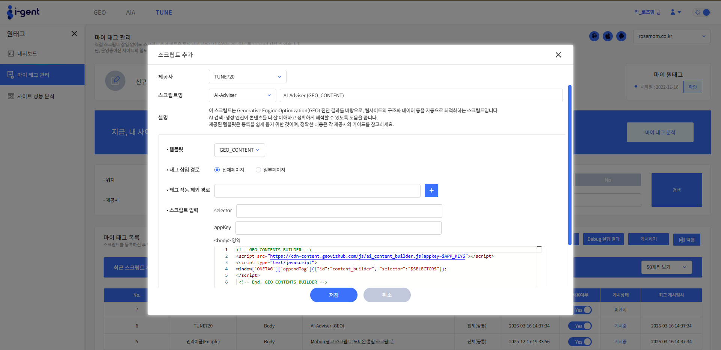
Task: Open the user profile icon menu
Action: pyautogui.click(x=673, y=12)
